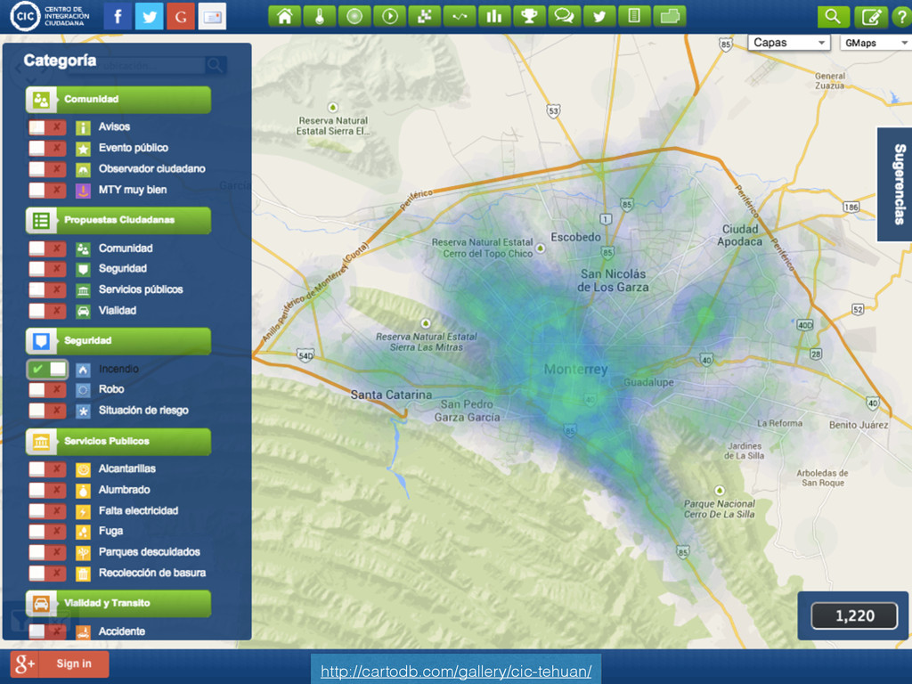The width and height of the screenshot is (912, 684).
Task: Click the Google Sign in button
Action: [x=60, y=664]
